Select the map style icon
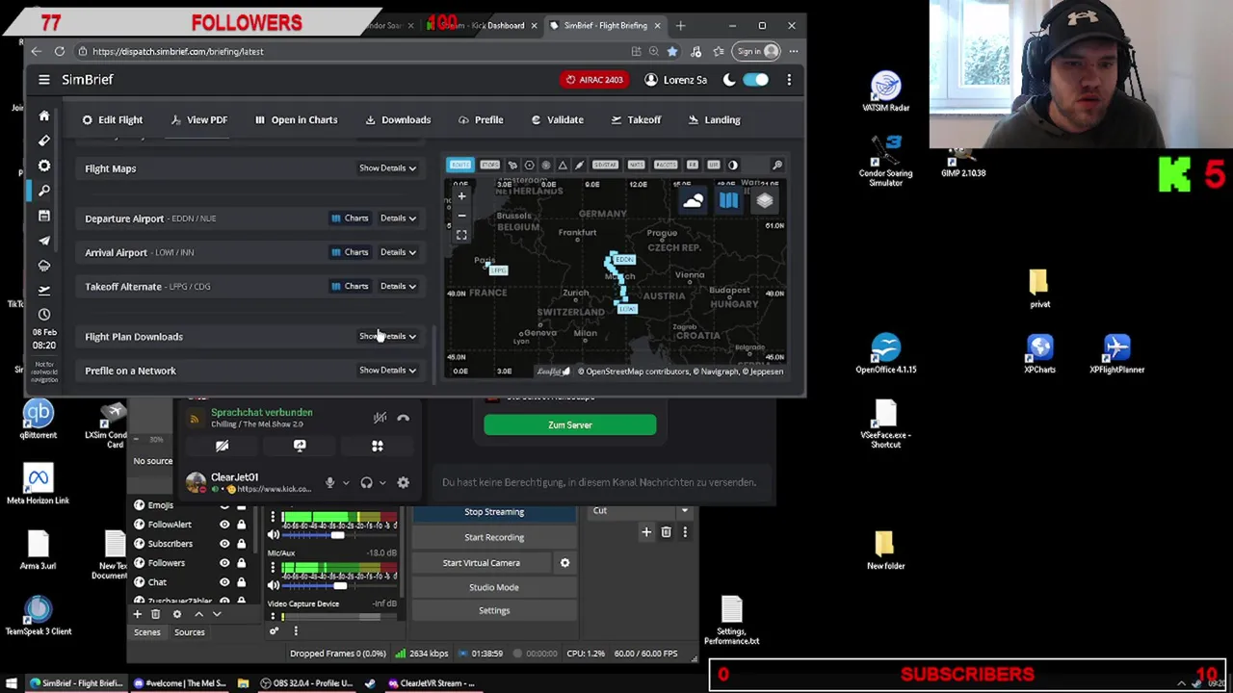1233x693 pixels. (x=728, y=200)
